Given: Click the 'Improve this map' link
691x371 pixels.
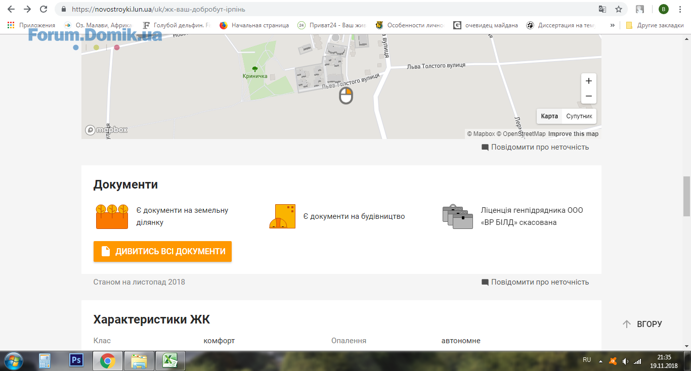Looking at the screenshot, I should pos(573,134).
